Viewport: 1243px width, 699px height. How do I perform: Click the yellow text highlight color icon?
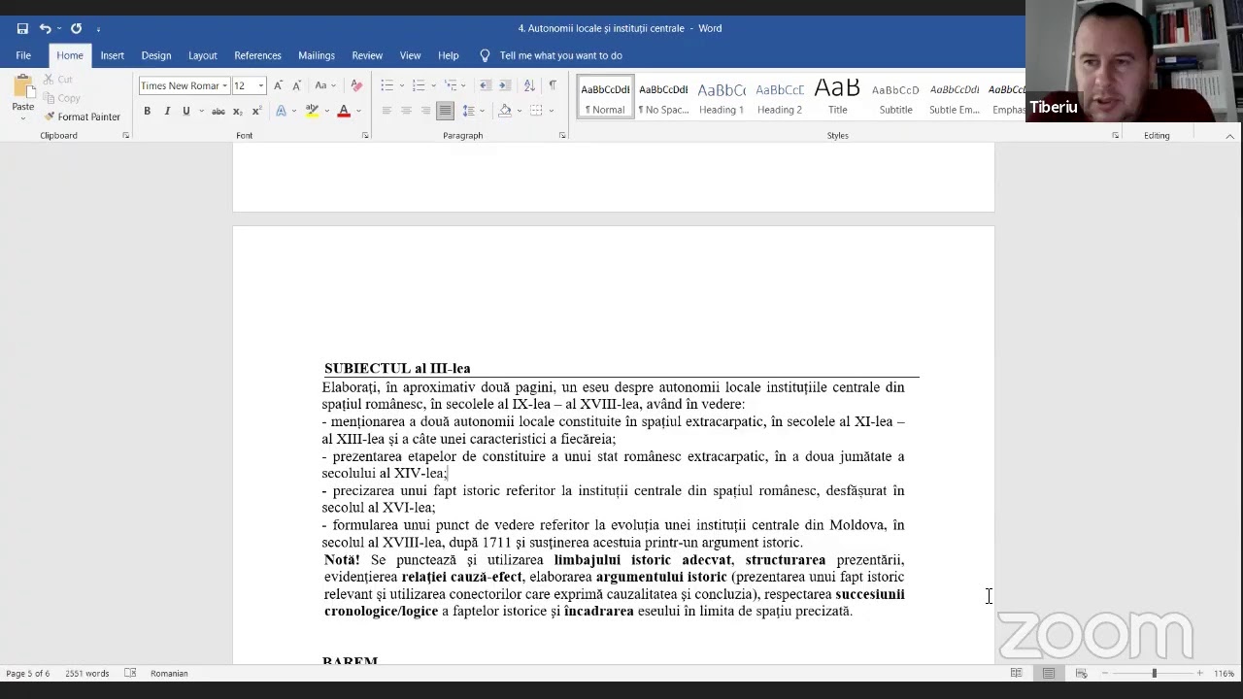(312, 111)
